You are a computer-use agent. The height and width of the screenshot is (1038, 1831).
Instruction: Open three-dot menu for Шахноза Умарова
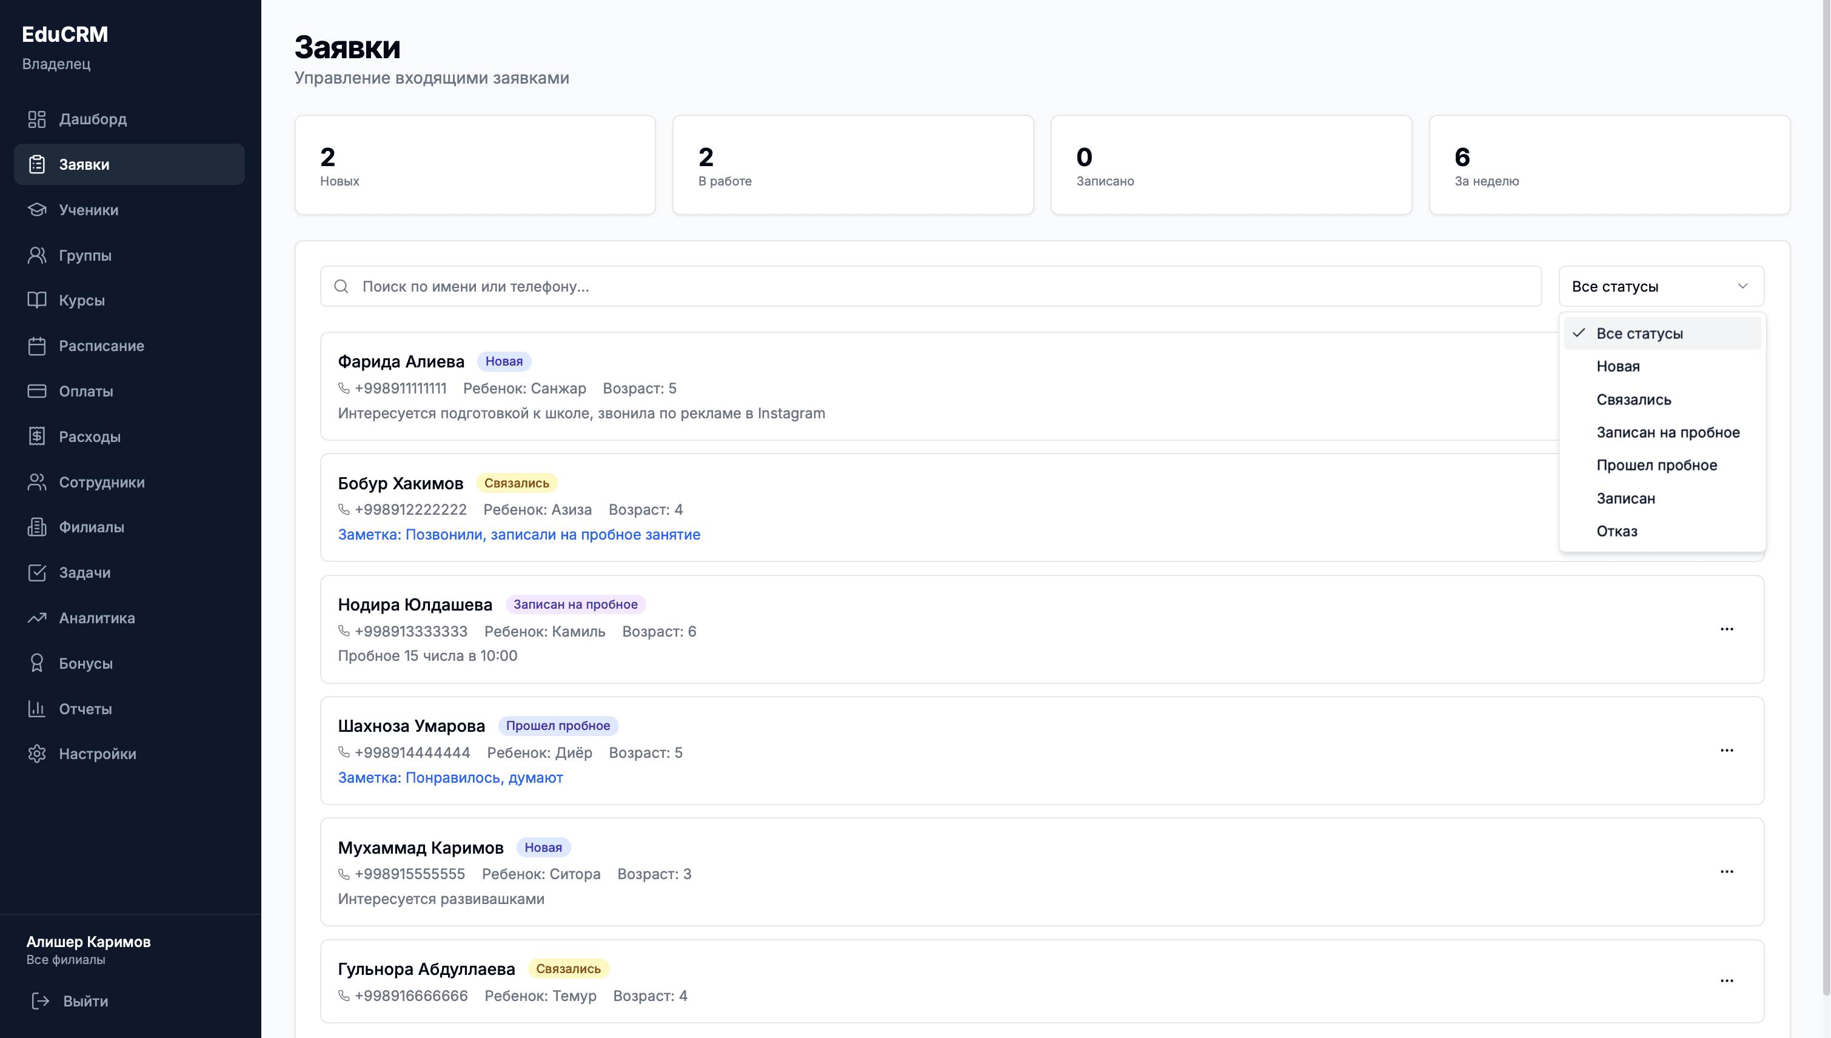pyautogui.click(x=1726, y=750)
